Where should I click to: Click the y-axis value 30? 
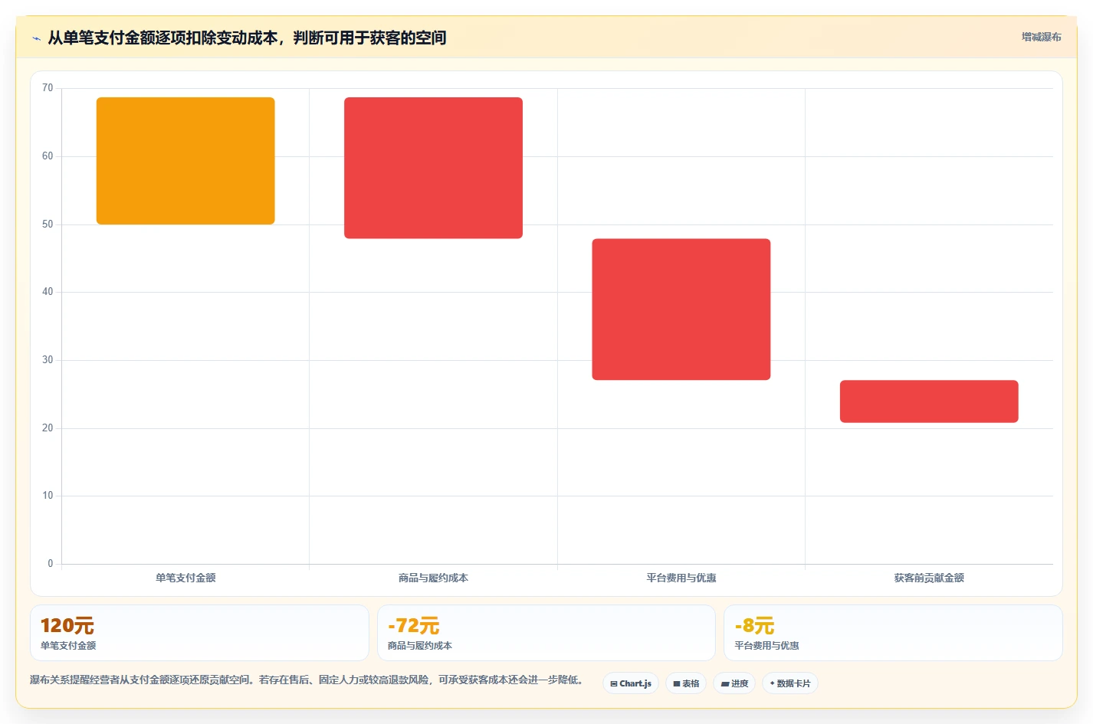point(48,360)
